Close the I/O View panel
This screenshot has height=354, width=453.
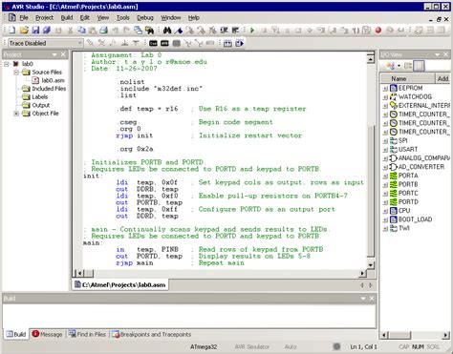tap(445, 54)
